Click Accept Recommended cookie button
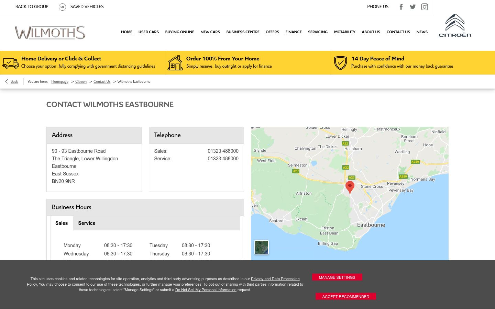Viewport: 495px width, 309px height. [345, 297]
